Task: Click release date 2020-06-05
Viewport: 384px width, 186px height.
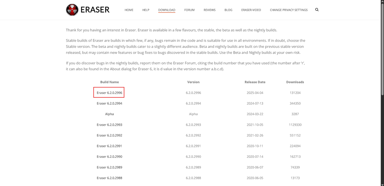Action: 255,178
